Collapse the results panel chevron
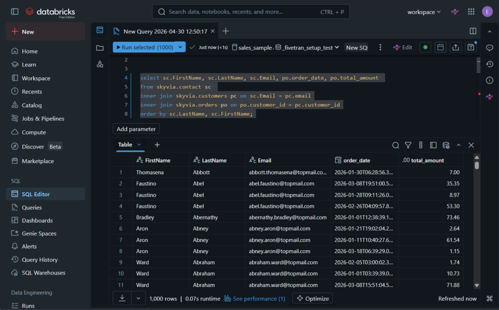The height and width of the screenshot is (310, 499). click(459, 146)
